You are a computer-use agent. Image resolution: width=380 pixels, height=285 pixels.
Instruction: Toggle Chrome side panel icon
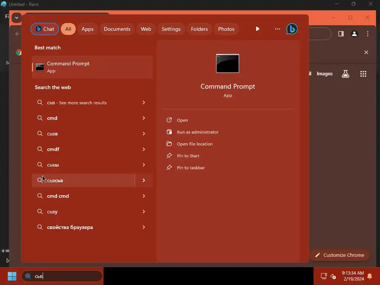(341, 34)
